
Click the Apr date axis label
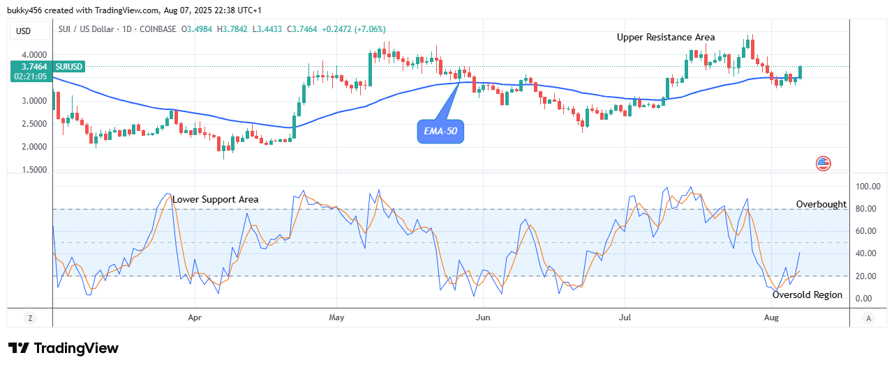click(x=194, y=317)
